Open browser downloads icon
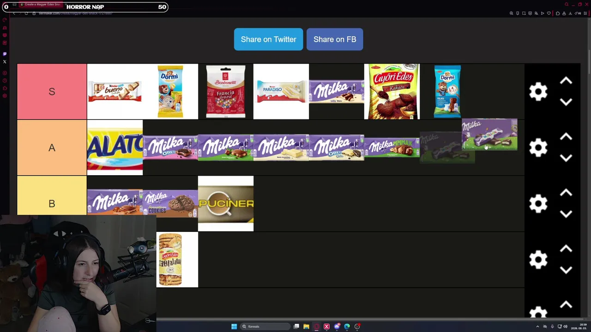Image resolution: width=591 pixels, height=332 pixels. 570,13
